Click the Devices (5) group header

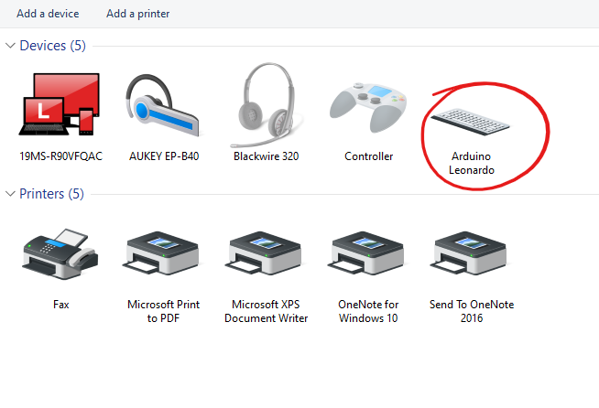(53, 46)
